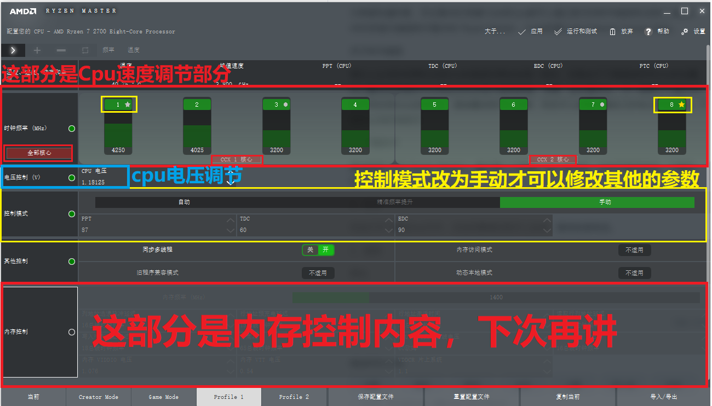712x406 pixels.
Task: Switch SMT (同步多线程) to Off (关)
Action: point(310,250)
